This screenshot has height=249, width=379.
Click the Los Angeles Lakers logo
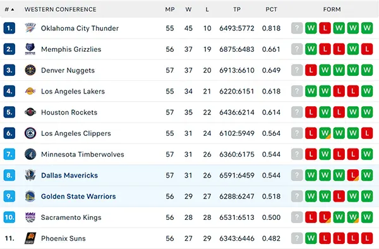pyautogui.click(x=30, y=91)
